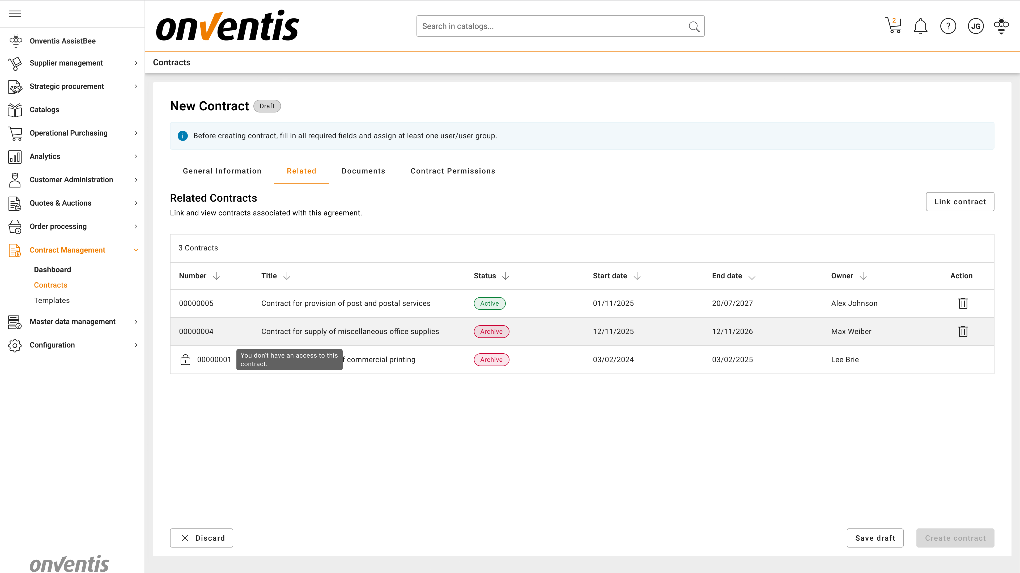This screenshot has height=573, width=1020.
Task: Click into the Search in catalogs field
Action: tap(550, 26)
